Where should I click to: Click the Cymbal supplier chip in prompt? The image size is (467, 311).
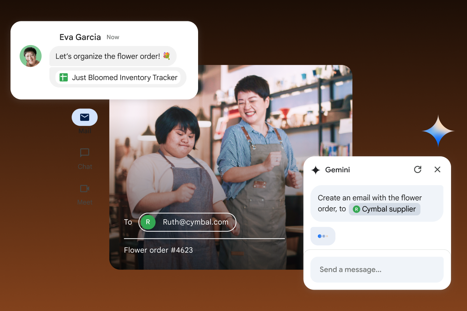point(384,209)
